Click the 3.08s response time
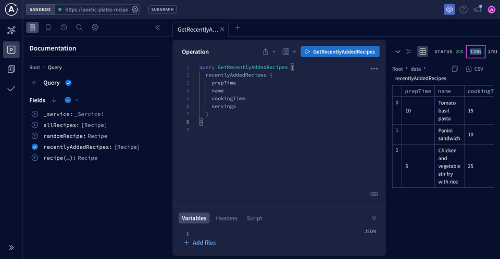The height and width of the screenshot is (259, 500). point(476,51)
